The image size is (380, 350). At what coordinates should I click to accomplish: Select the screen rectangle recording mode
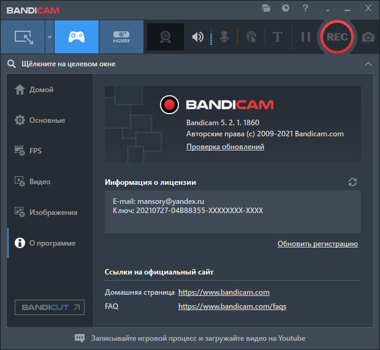22,37
